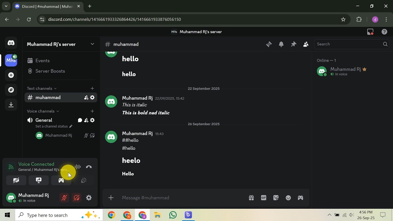Open chat for General voice channel
The image size is (393, 221).
tap(80, 120)
